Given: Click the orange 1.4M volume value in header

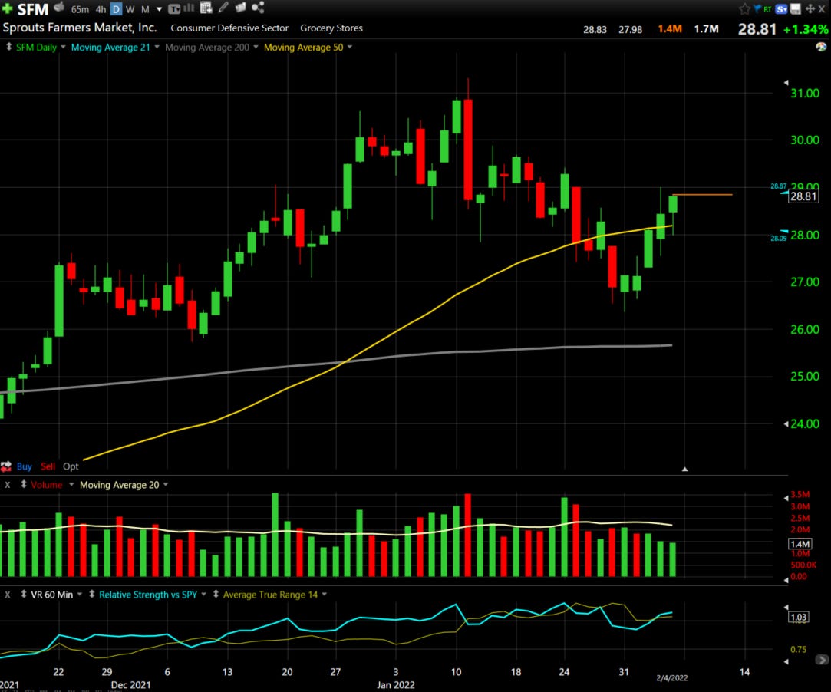Looking at the screenshot, I should (670, 29).
